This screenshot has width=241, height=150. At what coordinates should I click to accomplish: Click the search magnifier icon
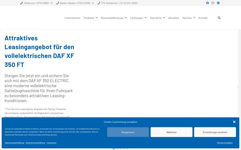(219, 18)
